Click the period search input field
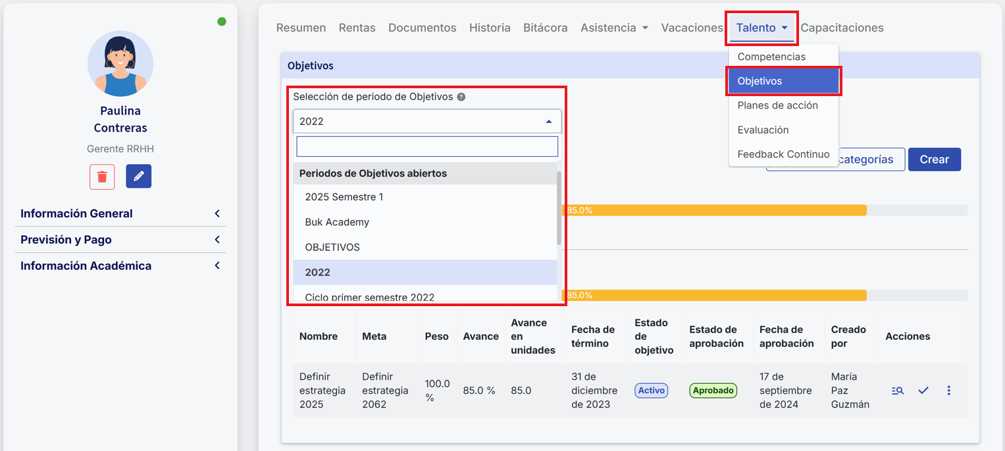The image size is (1005, 451). point(427,146)
